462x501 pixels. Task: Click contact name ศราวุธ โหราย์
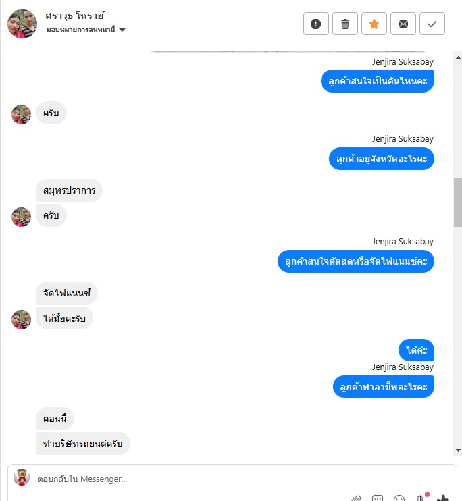point(75,16)
